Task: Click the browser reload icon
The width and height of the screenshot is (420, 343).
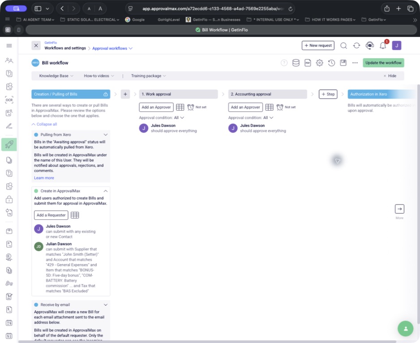Action: [290, 9]
